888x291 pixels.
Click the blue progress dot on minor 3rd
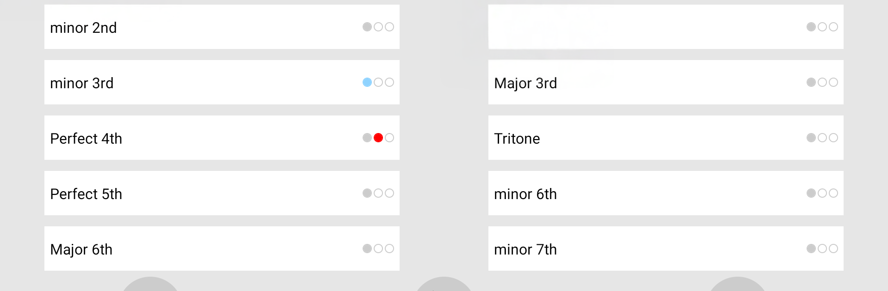tap(367, 82)
